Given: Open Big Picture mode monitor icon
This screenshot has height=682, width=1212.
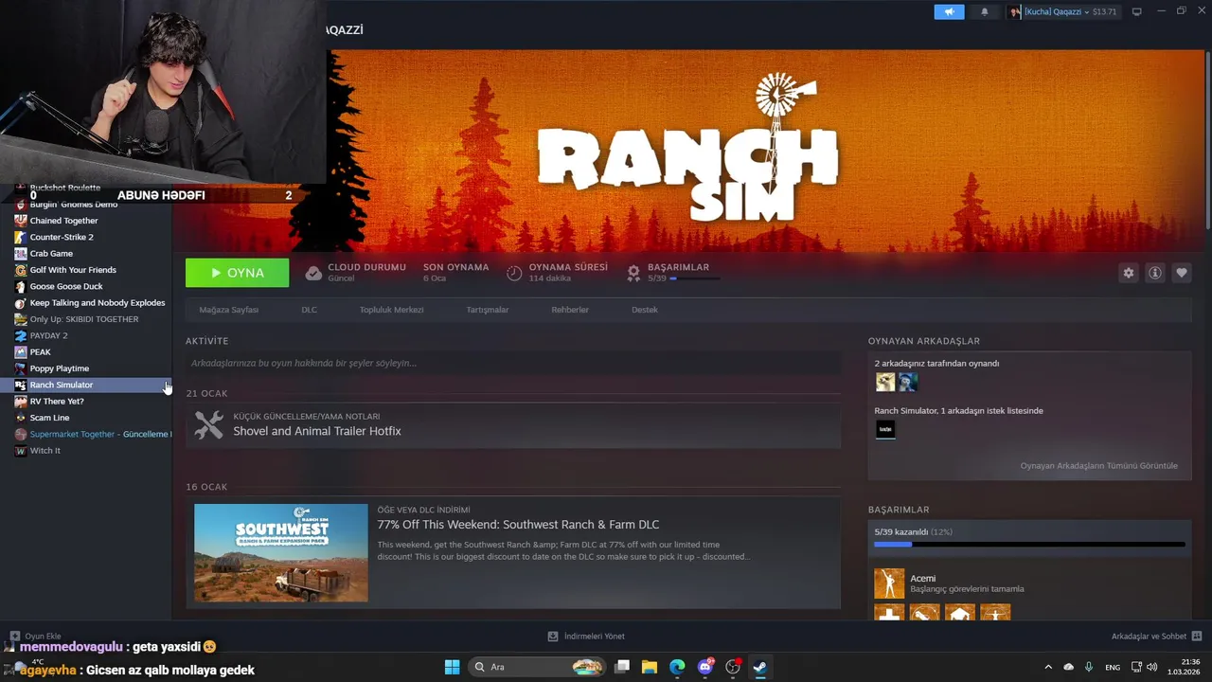Looking at the screenshot, I should pyautogui.click(x=1137, y=11).
